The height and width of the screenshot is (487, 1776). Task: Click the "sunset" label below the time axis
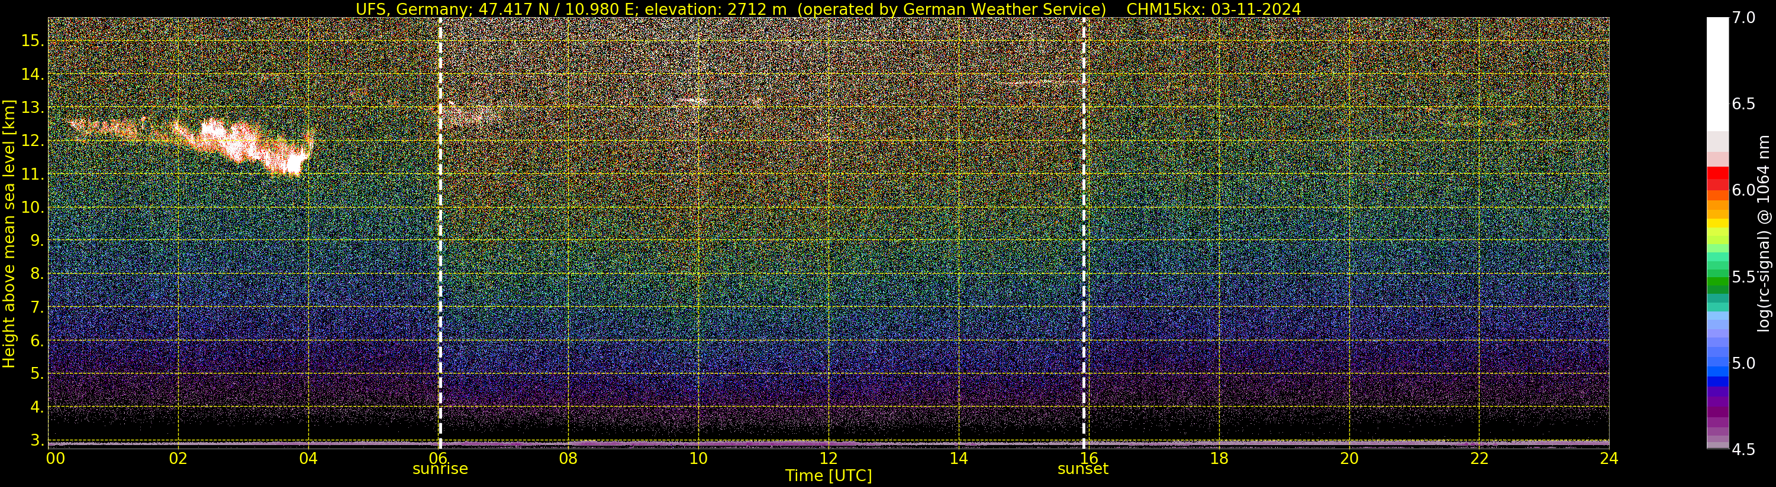1083,469
